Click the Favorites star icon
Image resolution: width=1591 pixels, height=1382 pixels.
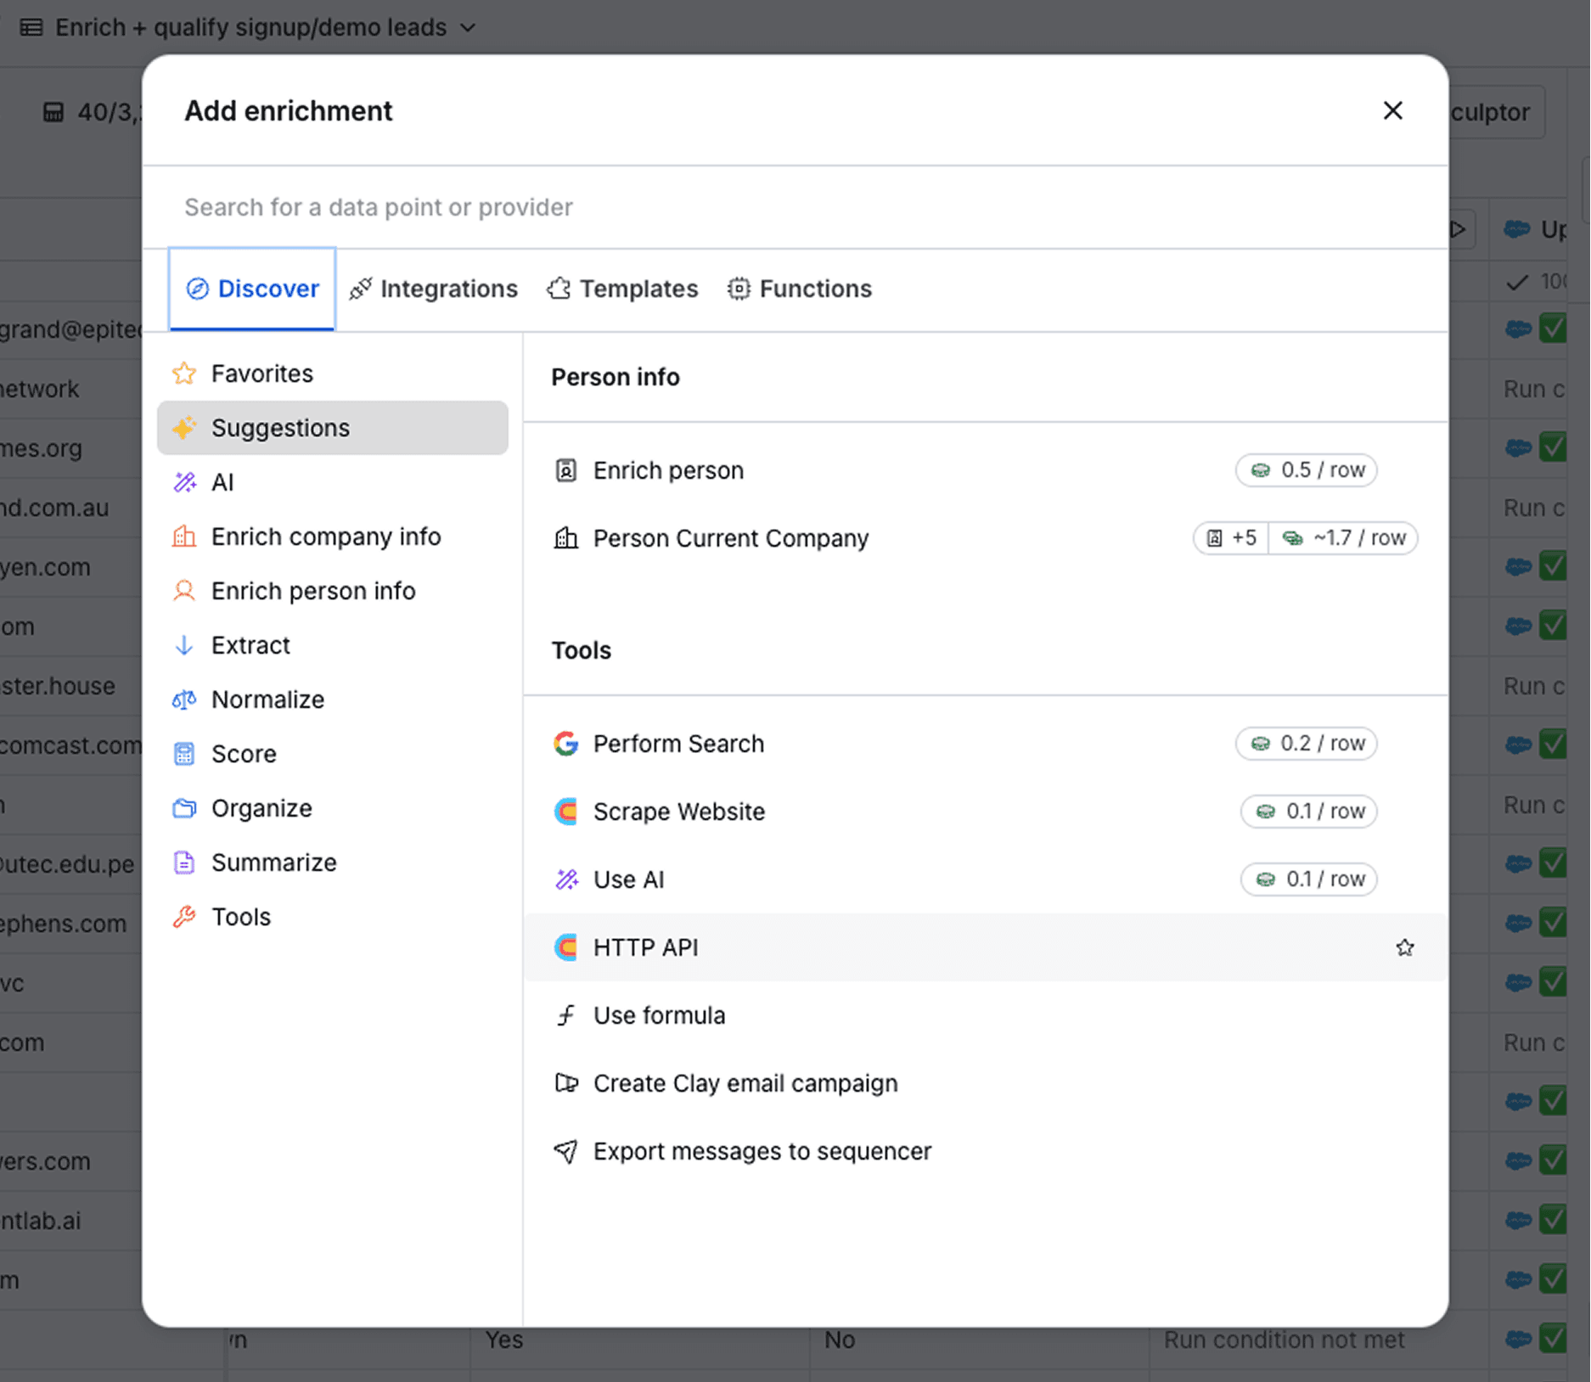184,374
